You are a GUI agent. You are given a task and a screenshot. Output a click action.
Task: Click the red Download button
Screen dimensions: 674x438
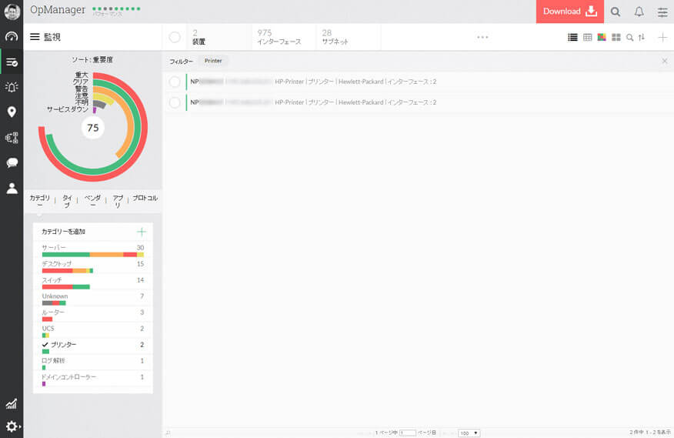point(569,12)
